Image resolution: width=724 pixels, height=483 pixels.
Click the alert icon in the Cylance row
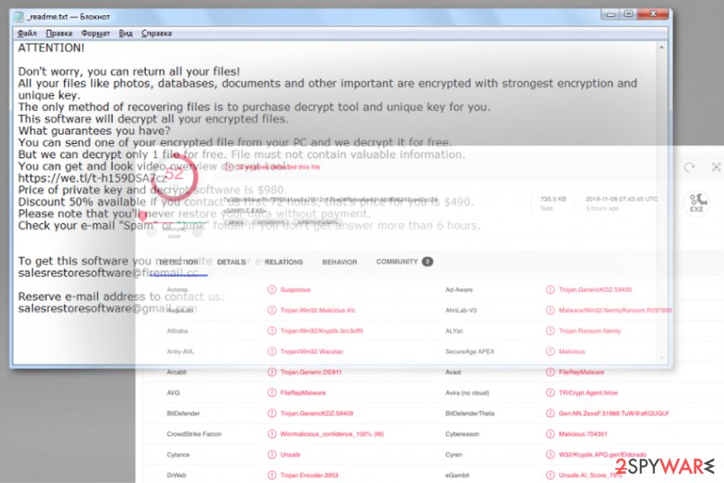pyautogui.click(x=272, y=454)
